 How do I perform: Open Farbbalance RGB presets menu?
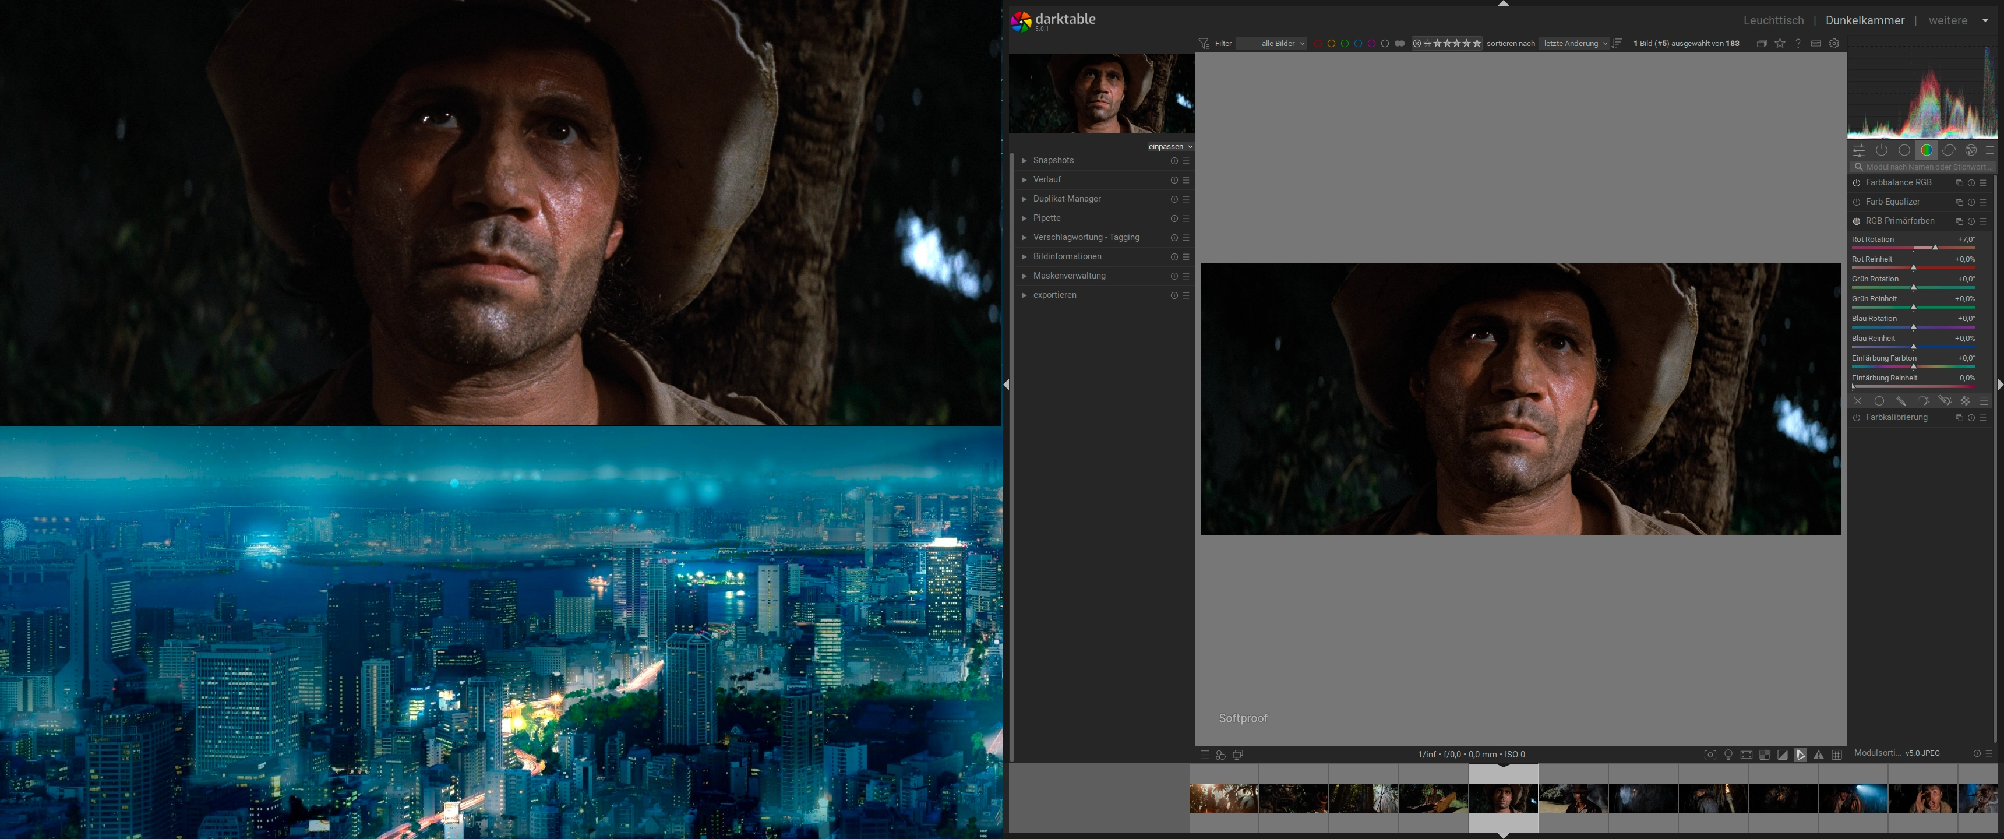pyautogui.click(x=1983, y=183)
